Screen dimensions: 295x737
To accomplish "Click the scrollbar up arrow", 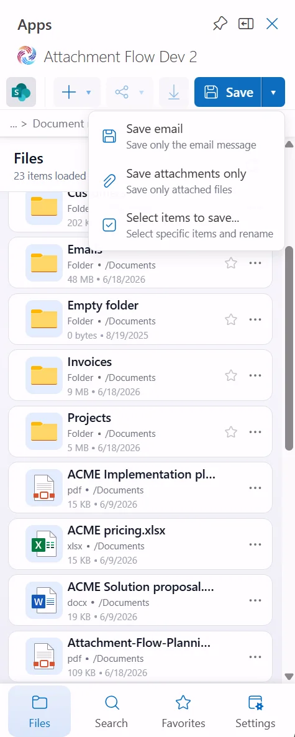I will (x=289, y=144).
